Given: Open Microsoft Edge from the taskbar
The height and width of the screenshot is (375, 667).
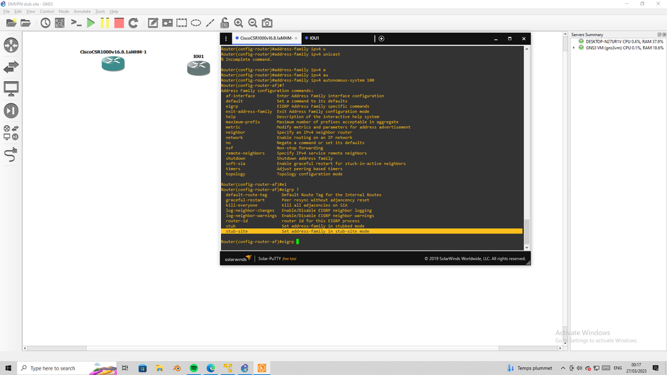Looking at the screenshot, I should (210, 368).
